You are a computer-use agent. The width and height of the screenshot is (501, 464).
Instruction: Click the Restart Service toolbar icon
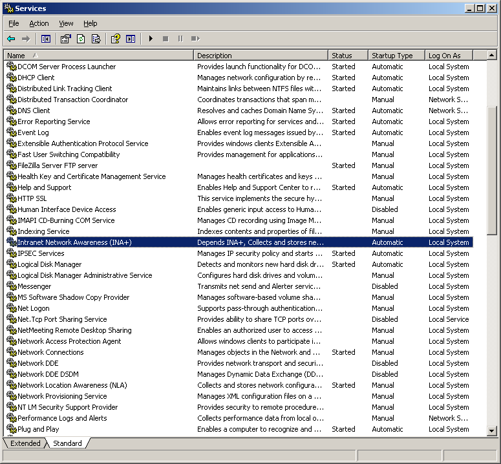point(195,39)
